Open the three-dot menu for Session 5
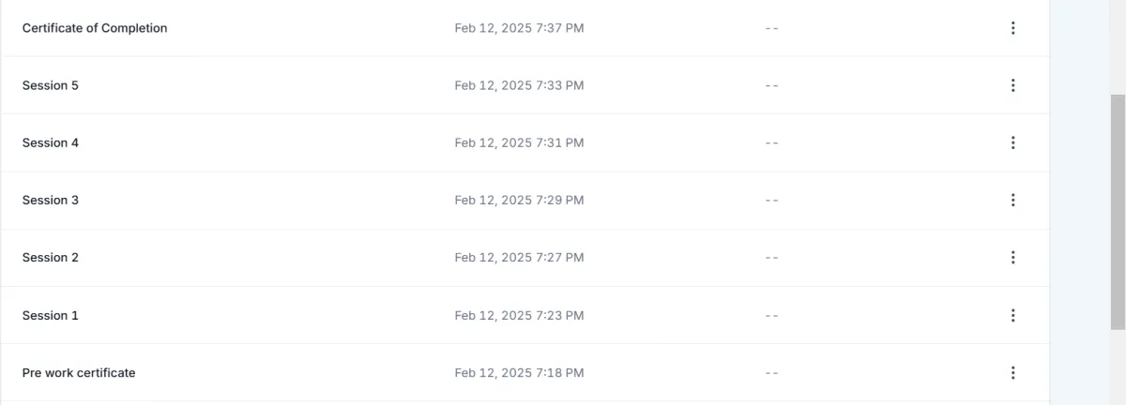The height and width of the screenshot is (405, 1126). coord(1012,85)
